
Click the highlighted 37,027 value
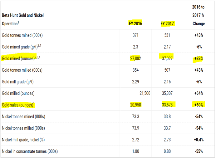[167, 59]
